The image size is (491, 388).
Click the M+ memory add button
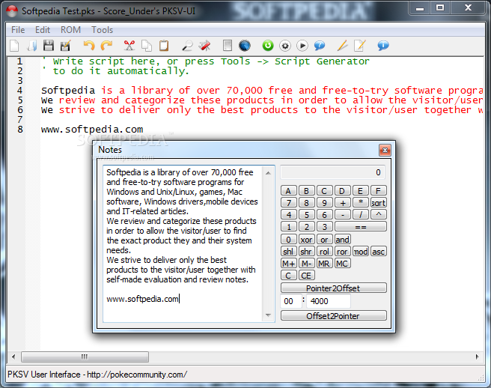pyautogui.click(x=288, y=263)
